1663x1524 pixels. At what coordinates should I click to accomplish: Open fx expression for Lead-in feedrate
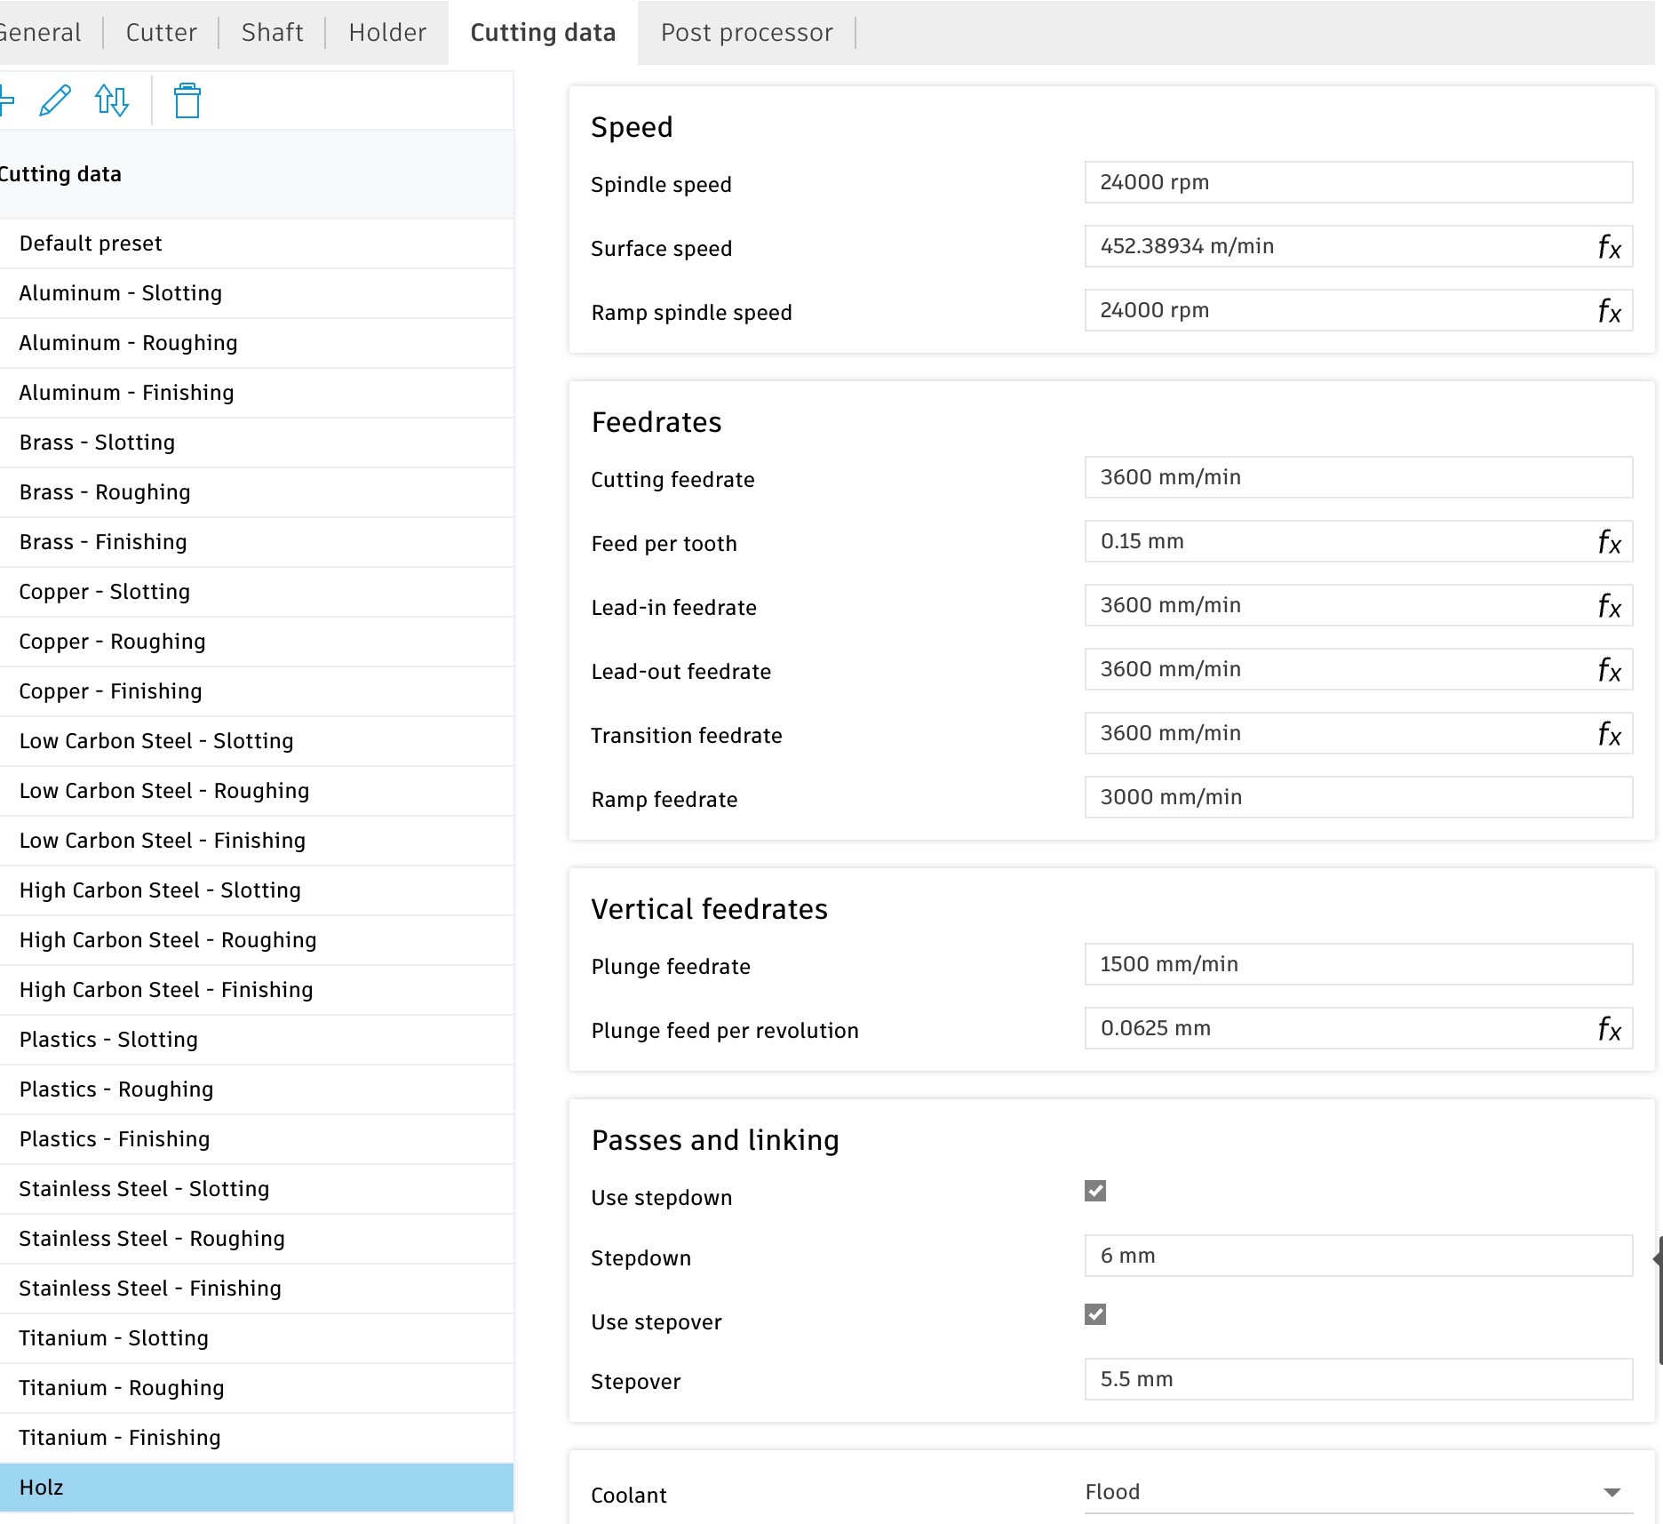tap(1609, 605)
